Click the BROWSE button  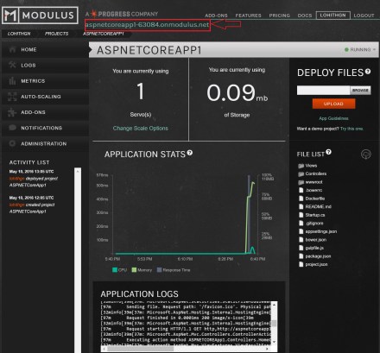360,91
